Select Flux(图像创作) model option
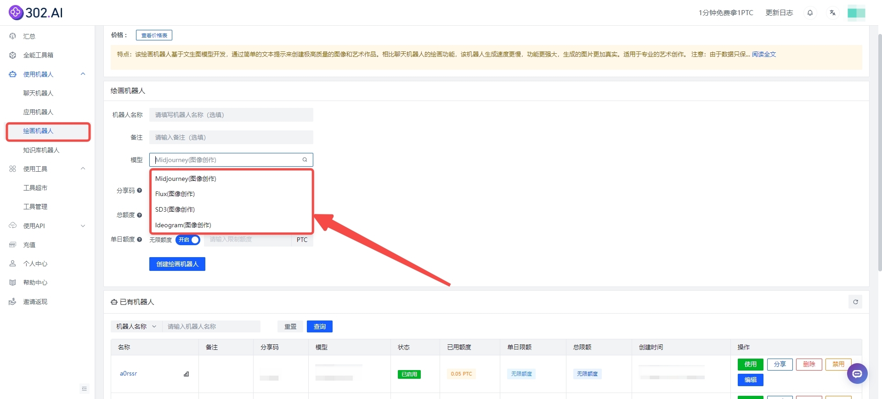Image resolution: width=882 pixels, height=399 pixels. [x=232, y=194]
